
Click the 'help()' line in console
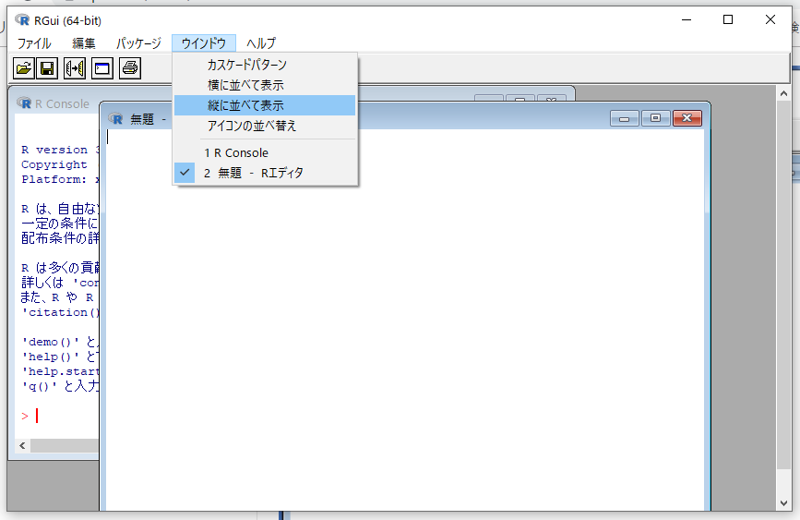click(x=60, y=357)
